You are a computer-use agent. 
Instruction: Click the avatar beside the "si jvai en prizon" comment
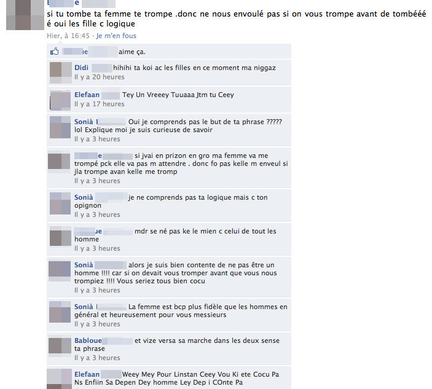59,162
